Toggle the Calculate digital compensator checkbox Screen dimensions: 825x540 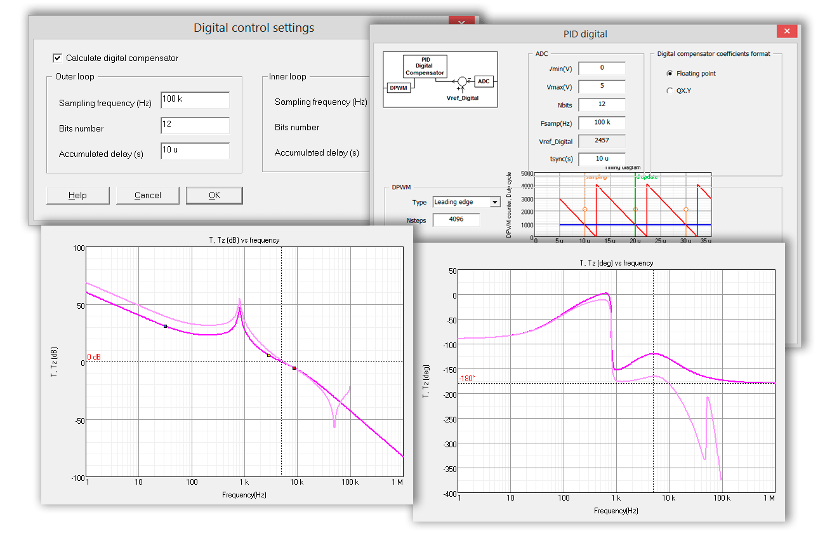pyautogui.click(x=58, y=58)
